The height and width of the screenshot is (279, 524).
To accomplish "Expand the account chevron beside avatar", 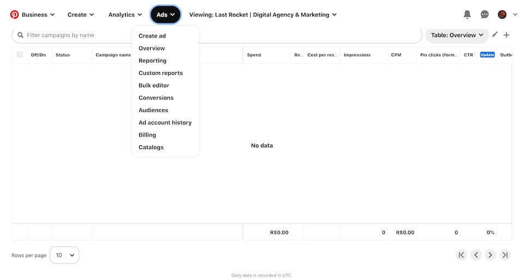I will (x=515, y=14).
